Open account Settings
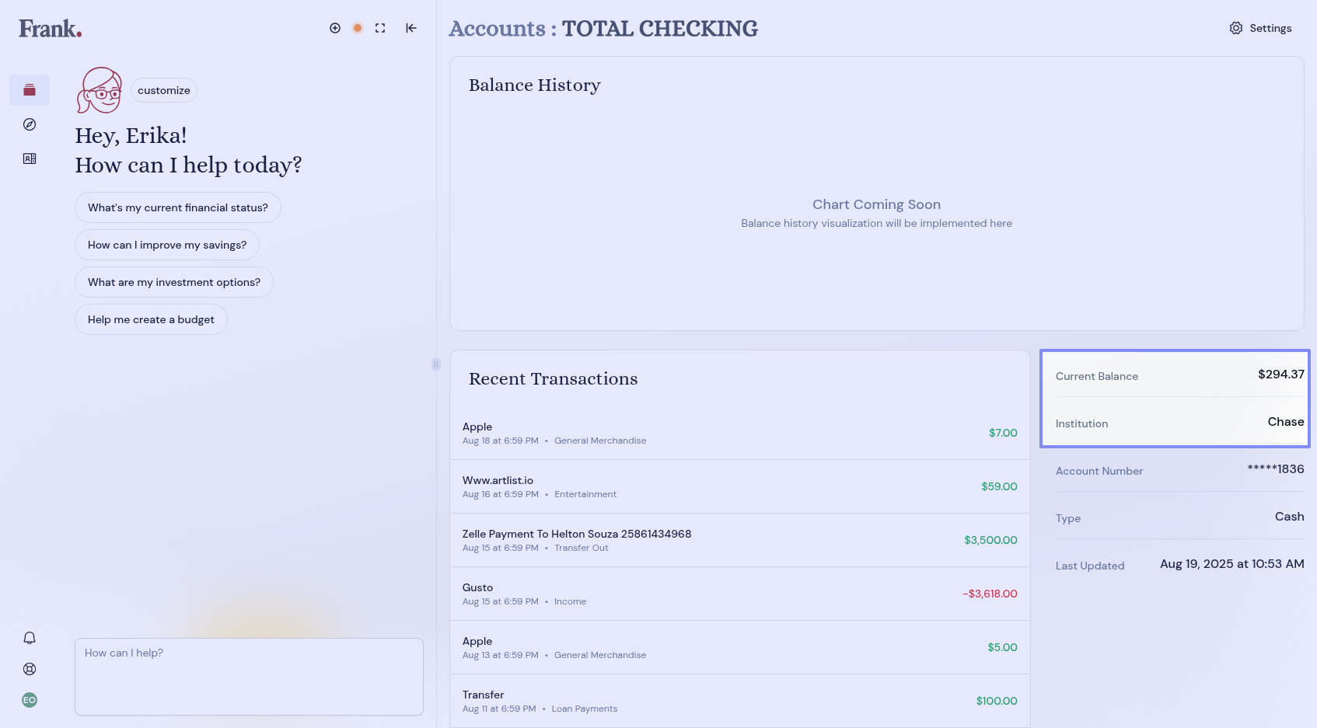1317x728 pixels. [1260, 28]
